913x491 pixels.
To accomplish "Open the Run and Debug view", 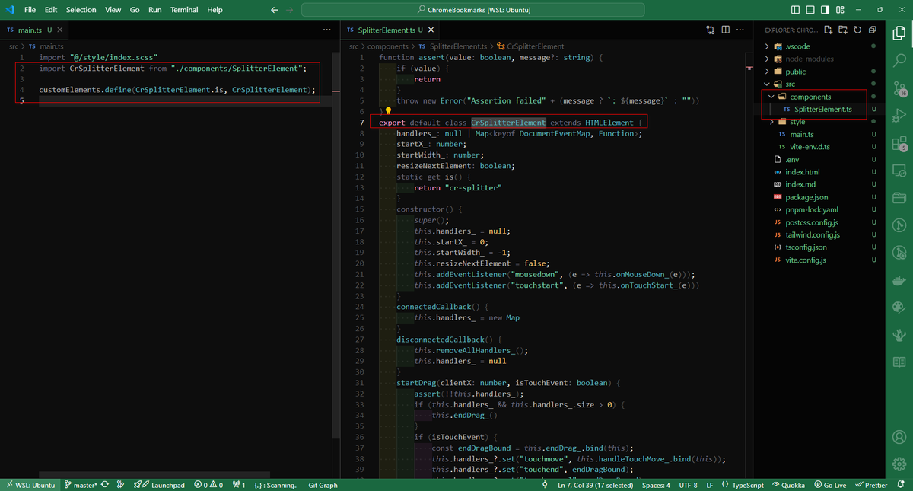I will 899,116.
